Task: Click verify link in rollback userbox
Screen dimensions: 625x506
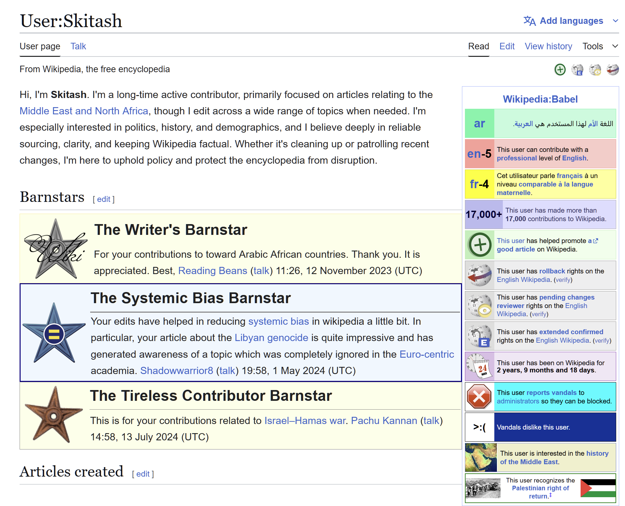Action: 563,280
